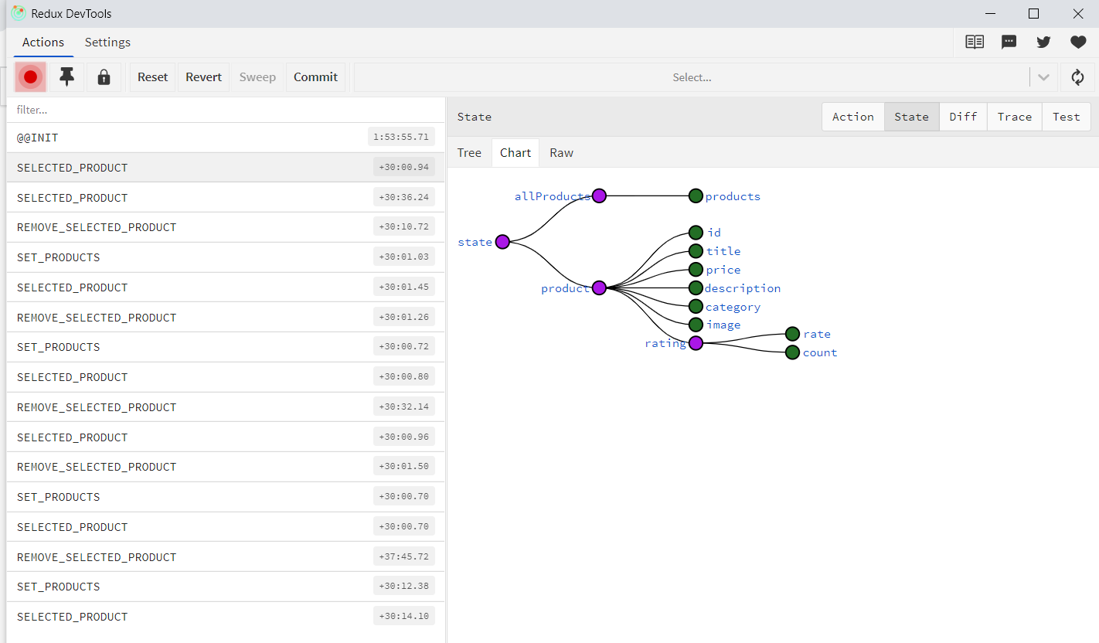1099x643 pixels.
Task: Open the documentation book icon
Action: coord(975,42)
